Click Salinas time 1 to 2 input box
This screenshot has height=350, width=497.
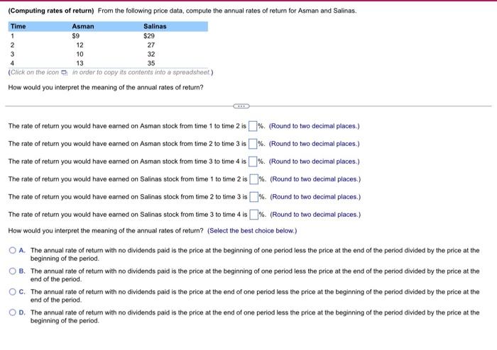tap(254, 179)
